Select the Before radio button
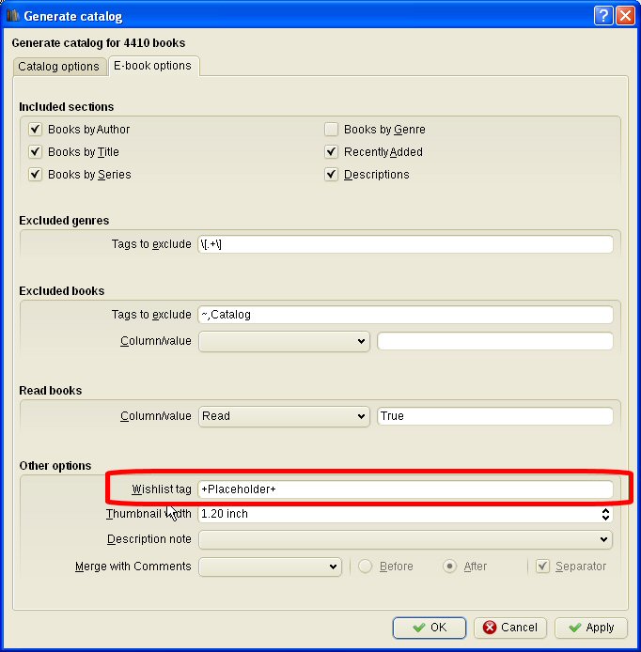Viewport: 641px width, 652px height. pos(366,566)
